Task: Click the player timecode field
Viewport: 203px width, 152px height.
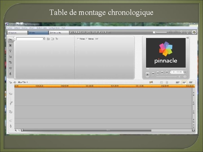Action: pos(176,72)
